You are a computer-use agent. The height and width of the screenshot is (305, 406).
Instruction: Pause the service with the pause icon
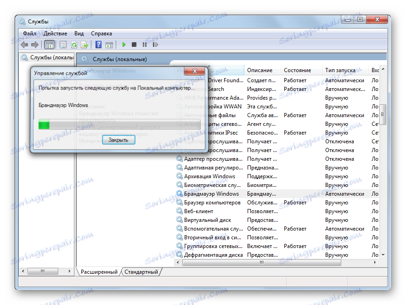[x=145, y=45]
